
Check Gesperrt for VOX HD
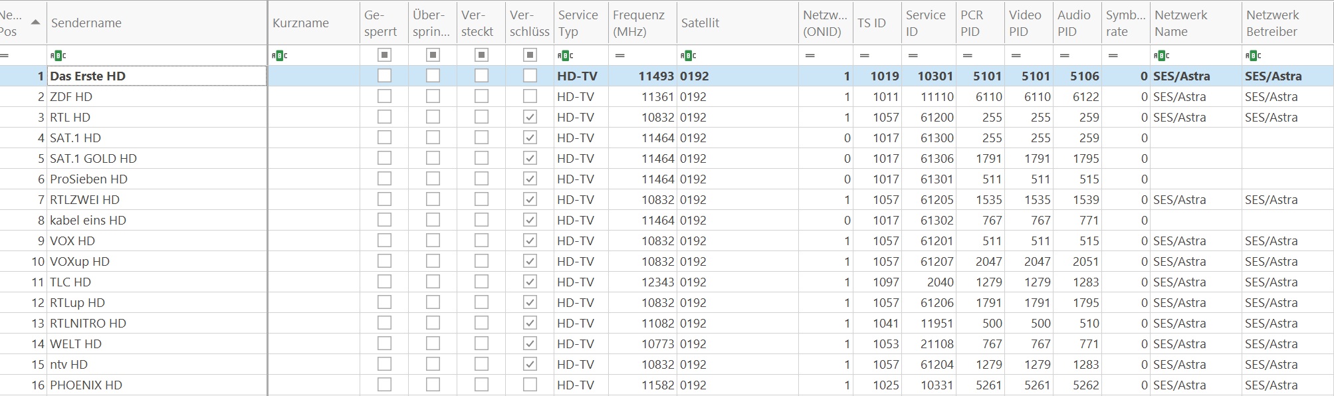(384, 241)
